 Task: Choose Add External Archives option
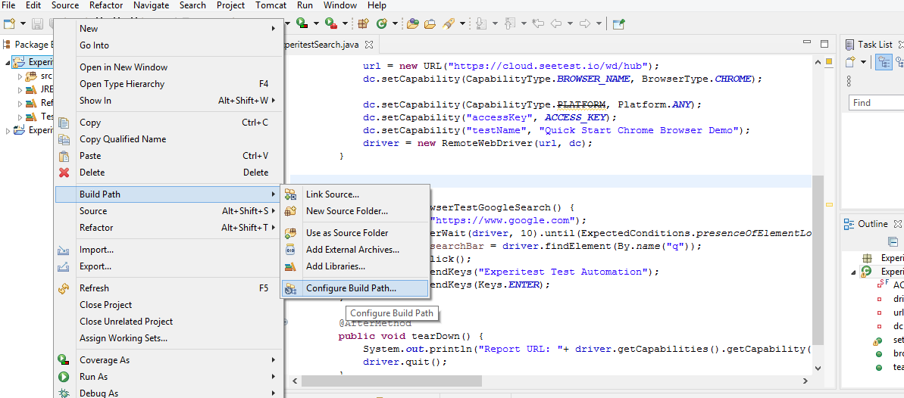(x=355, y=250)
